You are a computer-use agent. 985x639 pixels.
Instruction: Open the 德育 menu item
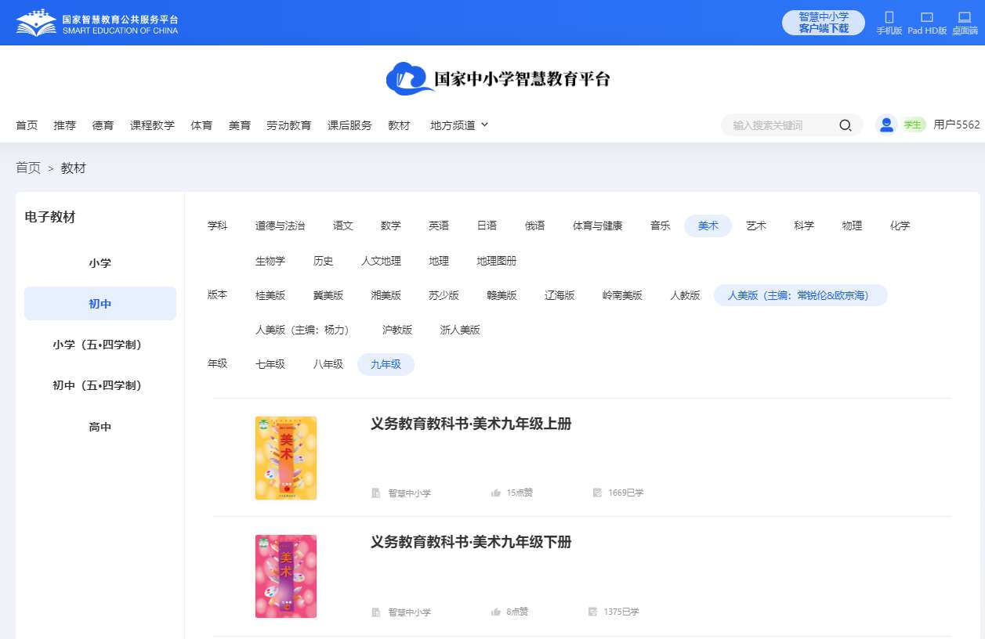pyautogui.click(x=103, y=125)
